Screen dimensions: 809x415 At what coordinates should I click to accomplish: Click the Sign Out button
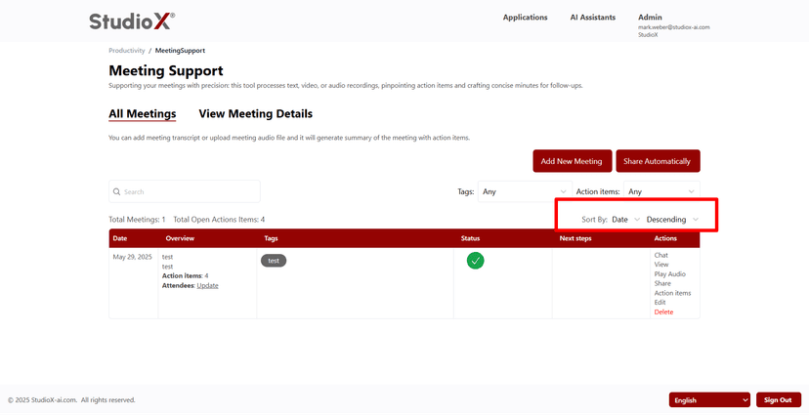(x=778, y=400)
